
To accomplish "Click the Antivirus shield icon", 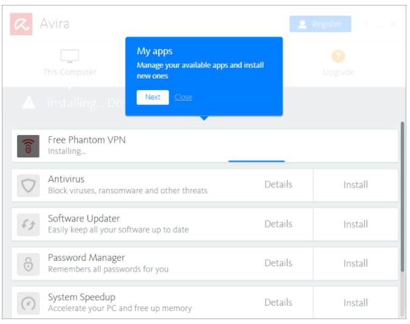I will (28, 185).
